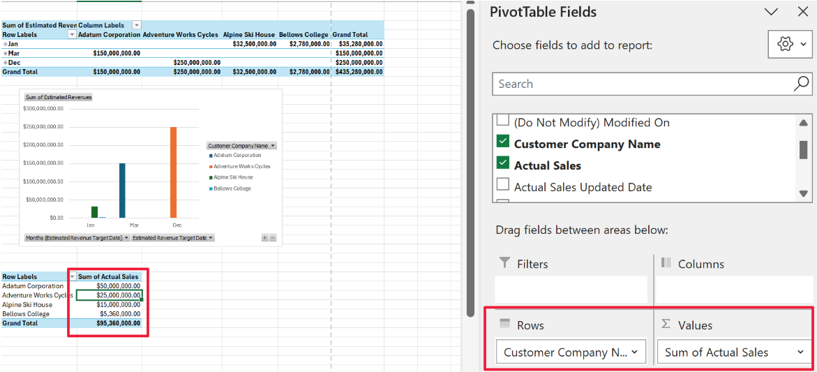The width and height of the screenshot is (817, 372).
Task: Select the $2,780,000.00 cell in the Jan row
Action: (304, 44)
